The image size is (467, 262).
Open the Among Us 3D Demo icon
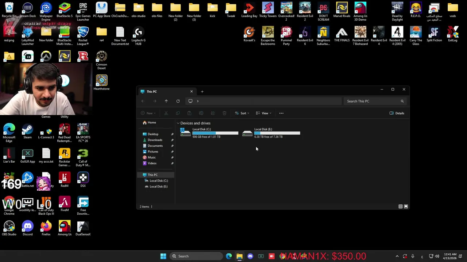point(360,12)
